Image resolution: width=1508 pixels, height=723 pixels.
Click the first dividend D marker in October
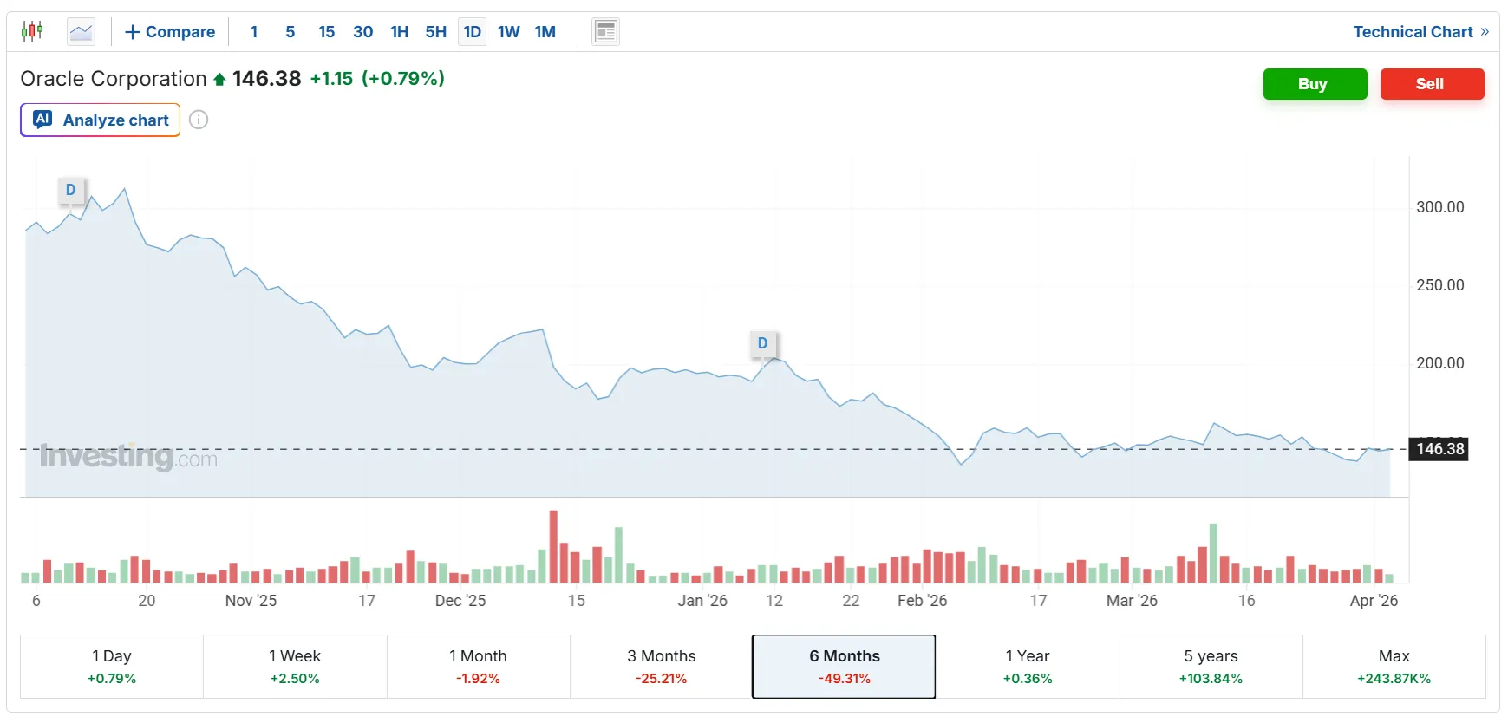(x=71, y=190)
